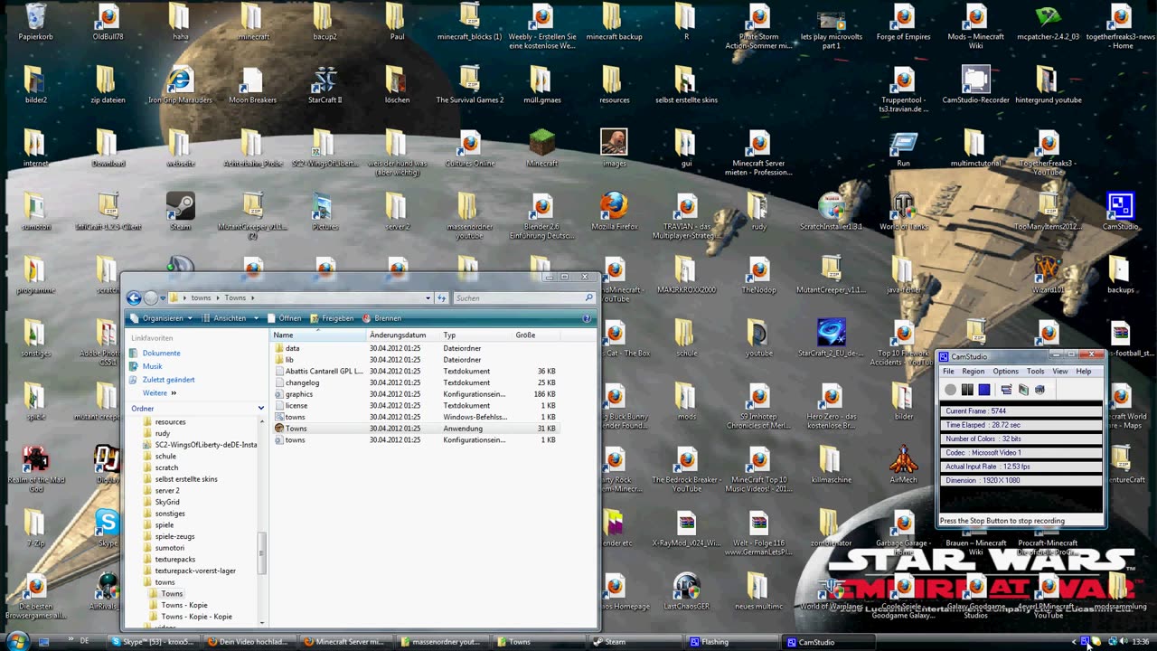Select CamStudio desktop shortcut
Viewport: 1157px width, 651px height.
1120,212
